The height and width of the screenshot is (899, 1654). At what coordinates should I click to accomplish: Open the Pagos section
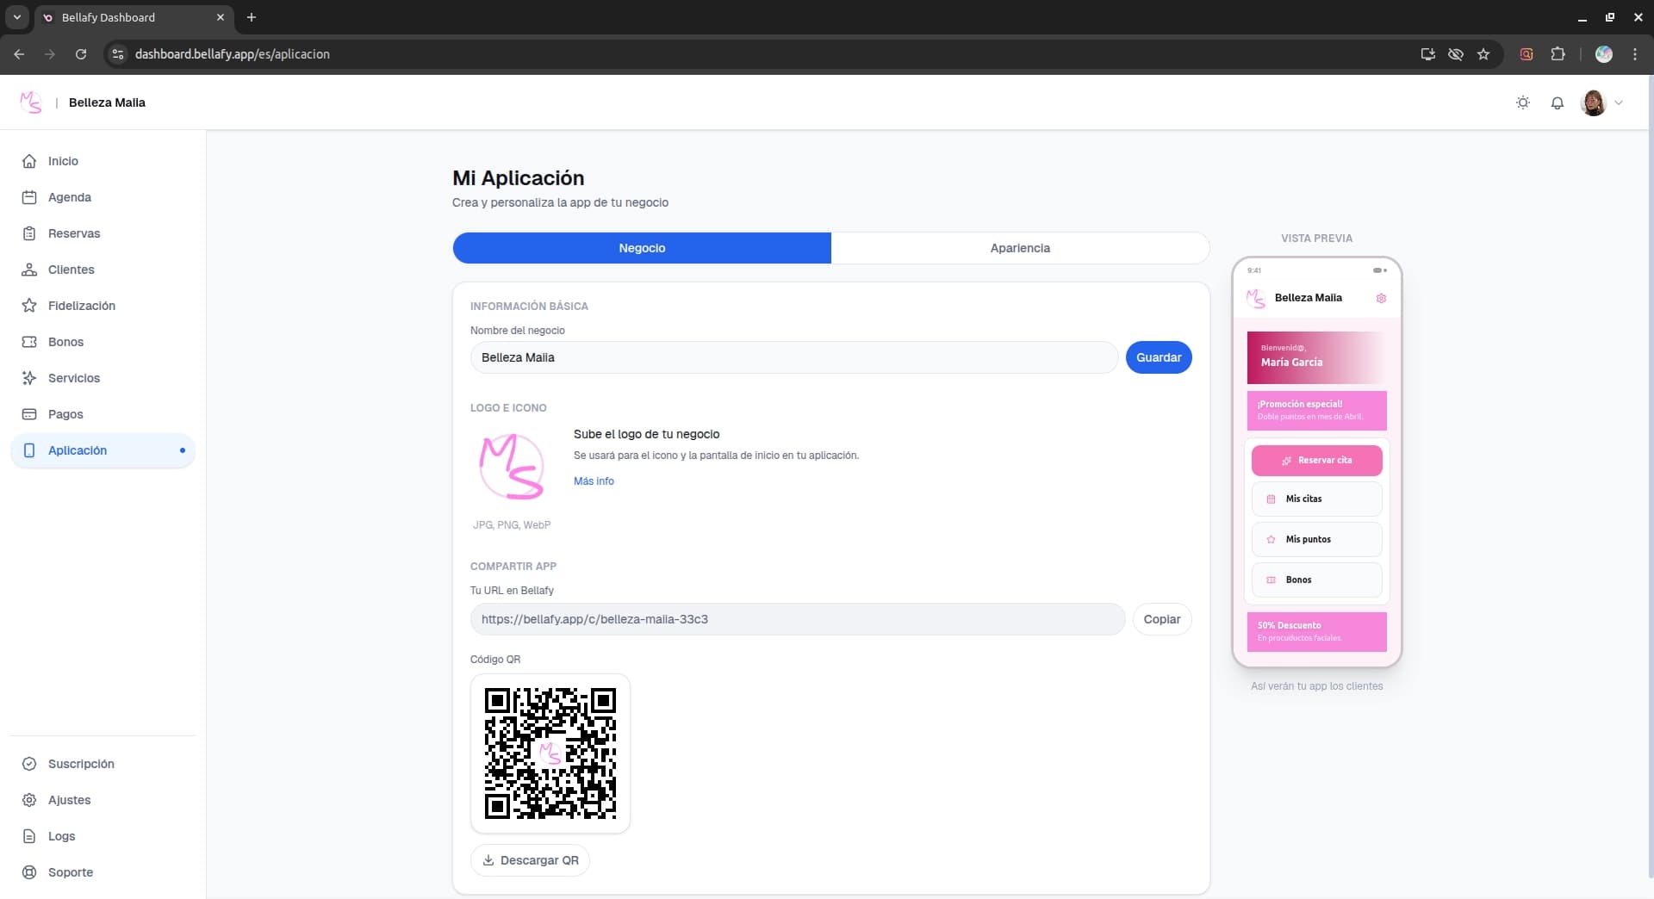pyautogui.click(x=65, y=414)
